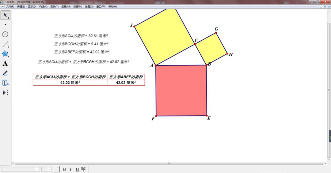Click the document icon left of 文件 menu
The width and height of the screenshot is (331, 173).
[x=3, y=6]
